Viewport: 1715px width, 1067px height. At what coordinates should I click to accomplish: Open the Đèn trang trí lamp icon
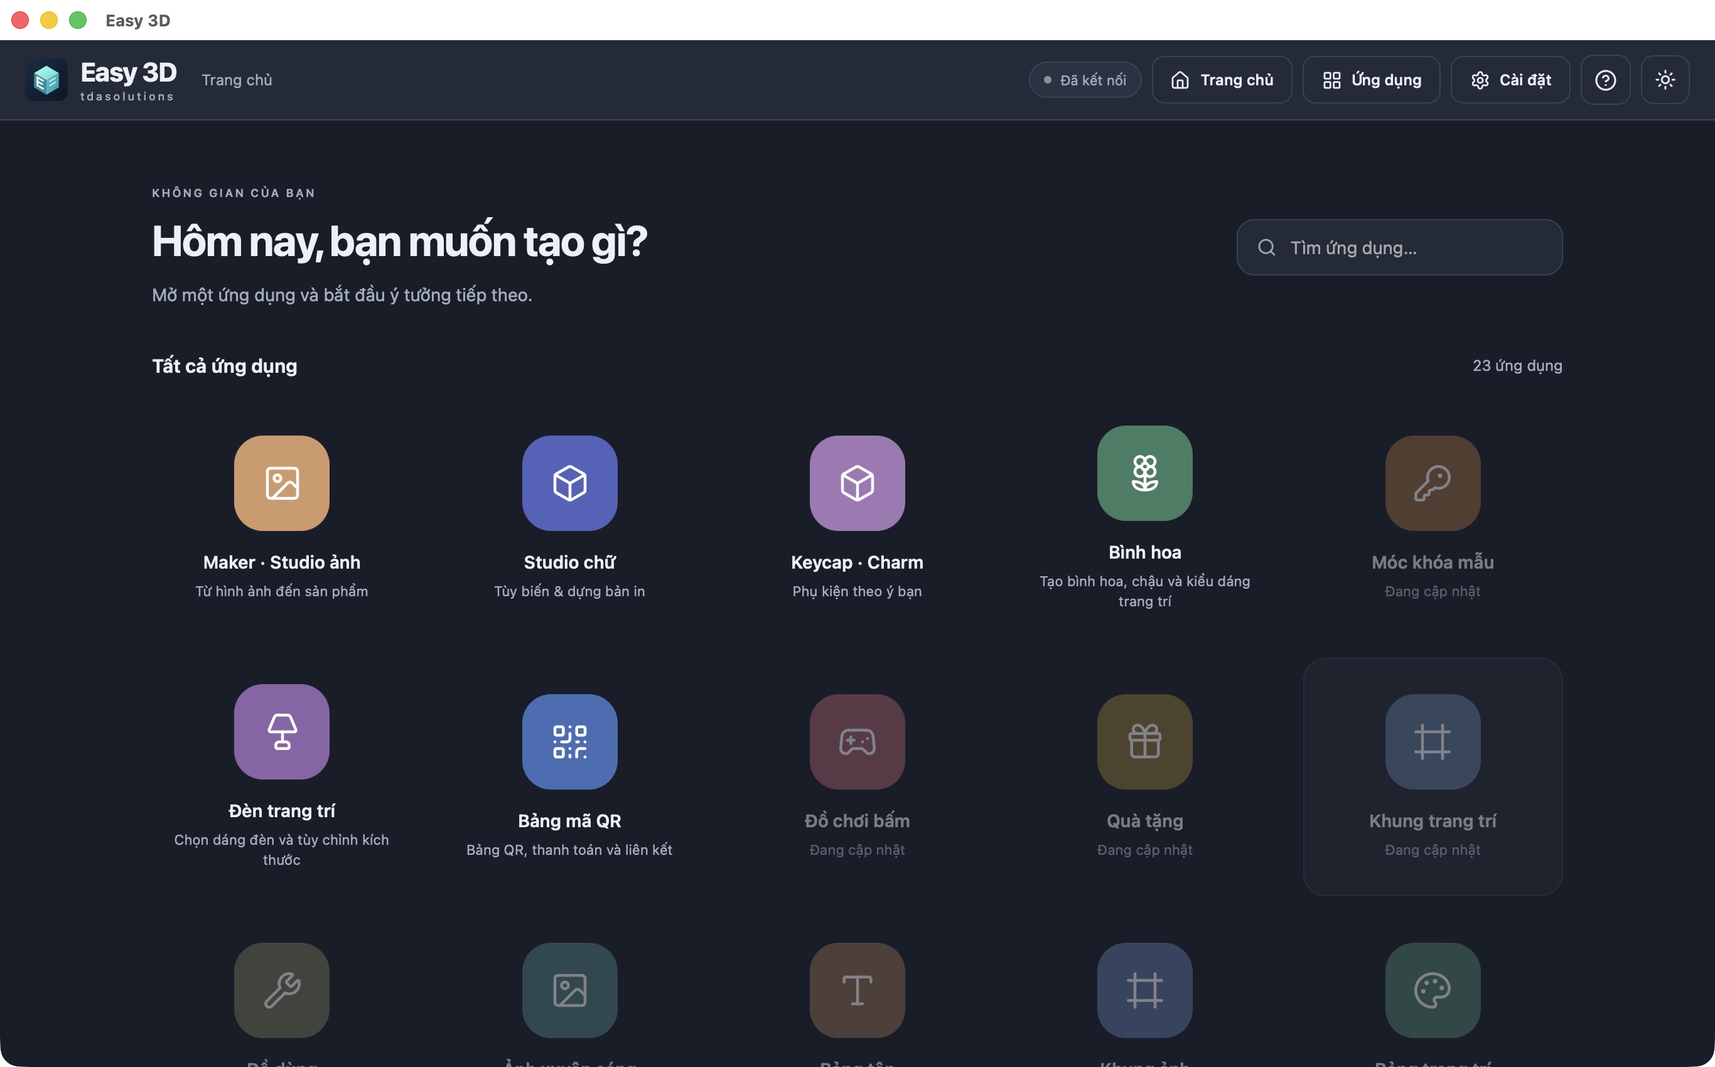pyautogui.click(x=282, y=732)
